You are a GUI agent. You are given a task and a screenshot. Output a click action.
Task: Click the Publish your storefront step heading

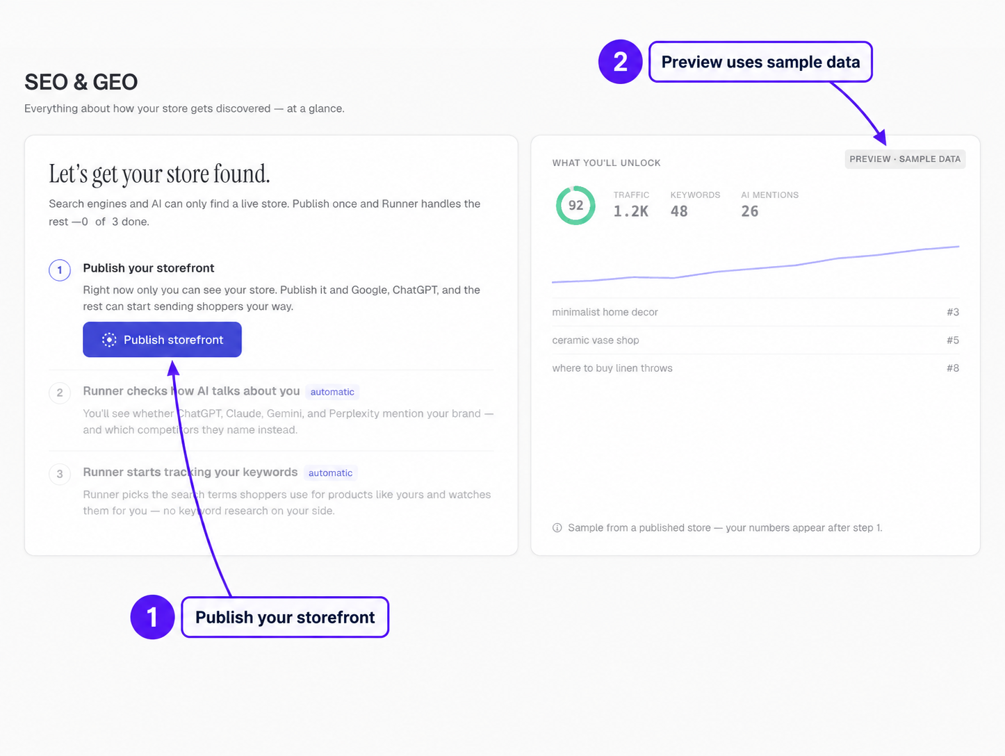pyautogui.click(x=149, y=268)
